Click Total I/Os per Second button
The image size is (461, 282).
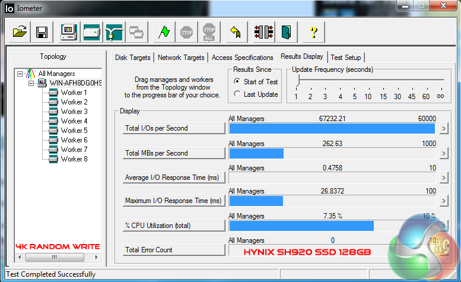(174, 128)
